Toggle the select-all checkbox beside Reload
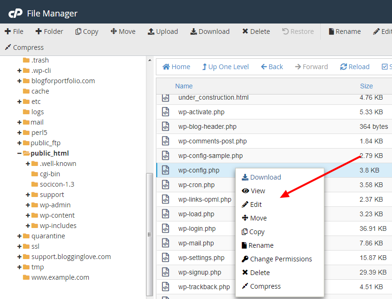The height and width of the screenshot is (299, 392). [385, 67]
